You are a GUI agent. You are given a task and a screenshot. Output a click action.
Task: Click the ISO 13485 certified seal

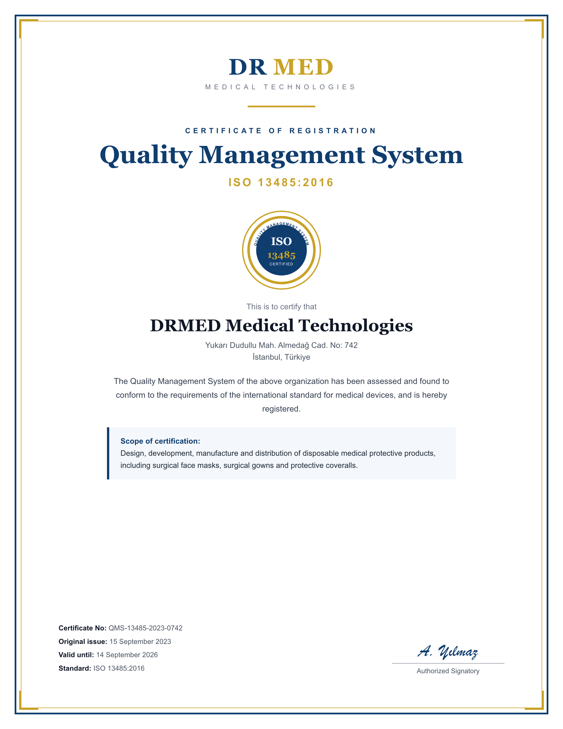281,250
